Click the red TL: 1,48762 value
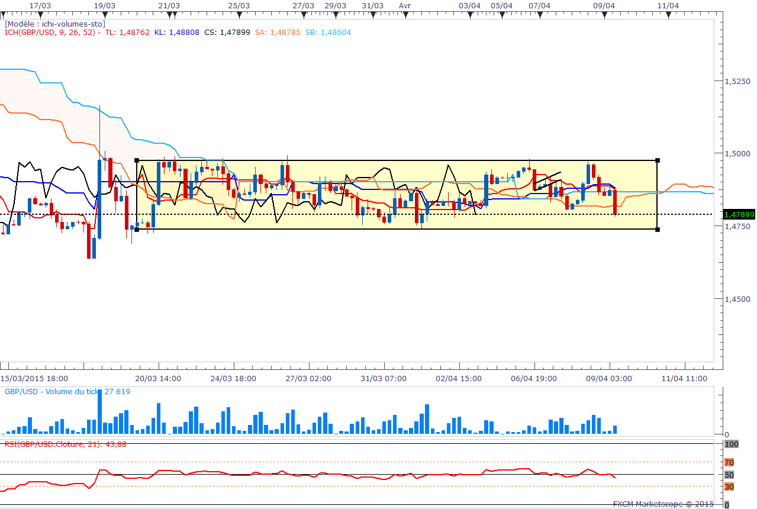 [127, 33]
